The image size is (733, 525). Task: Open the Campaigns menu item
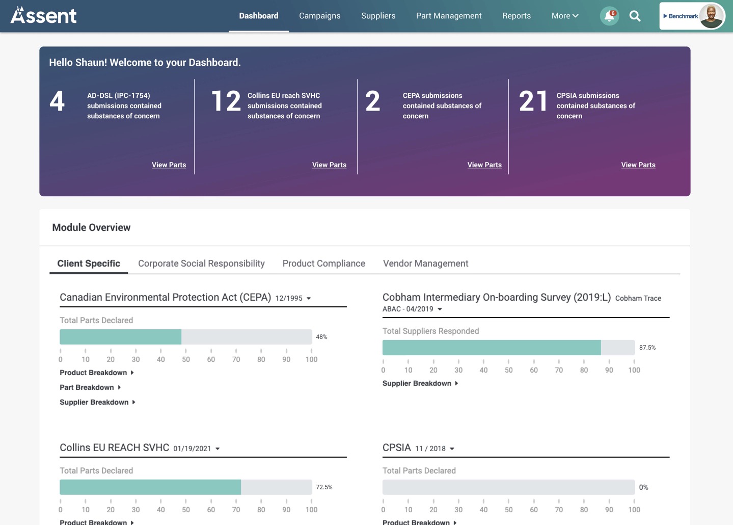tap(319, 16)
